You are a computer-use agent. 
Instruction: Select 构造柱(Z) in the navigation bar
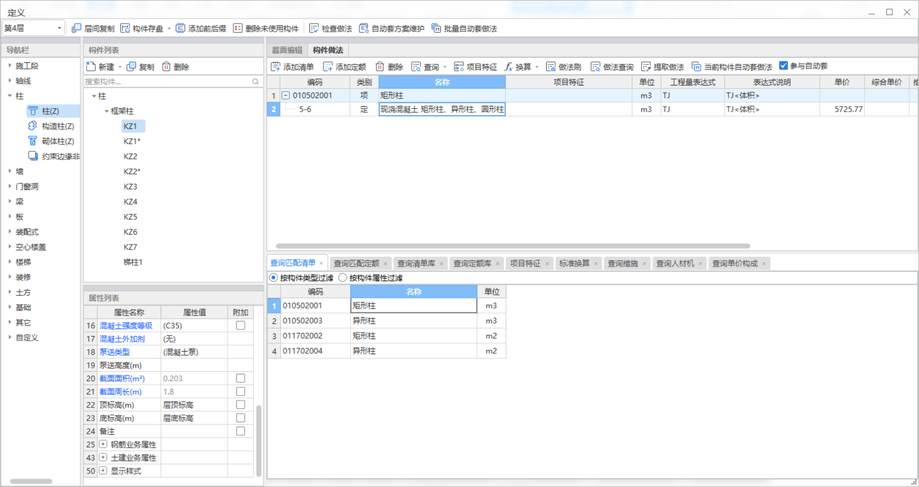51,126
